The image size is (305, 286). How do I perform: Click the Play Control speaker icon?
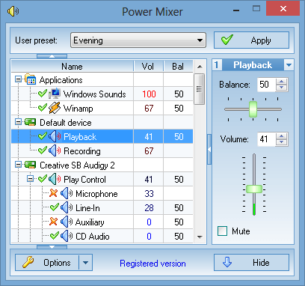55,179
